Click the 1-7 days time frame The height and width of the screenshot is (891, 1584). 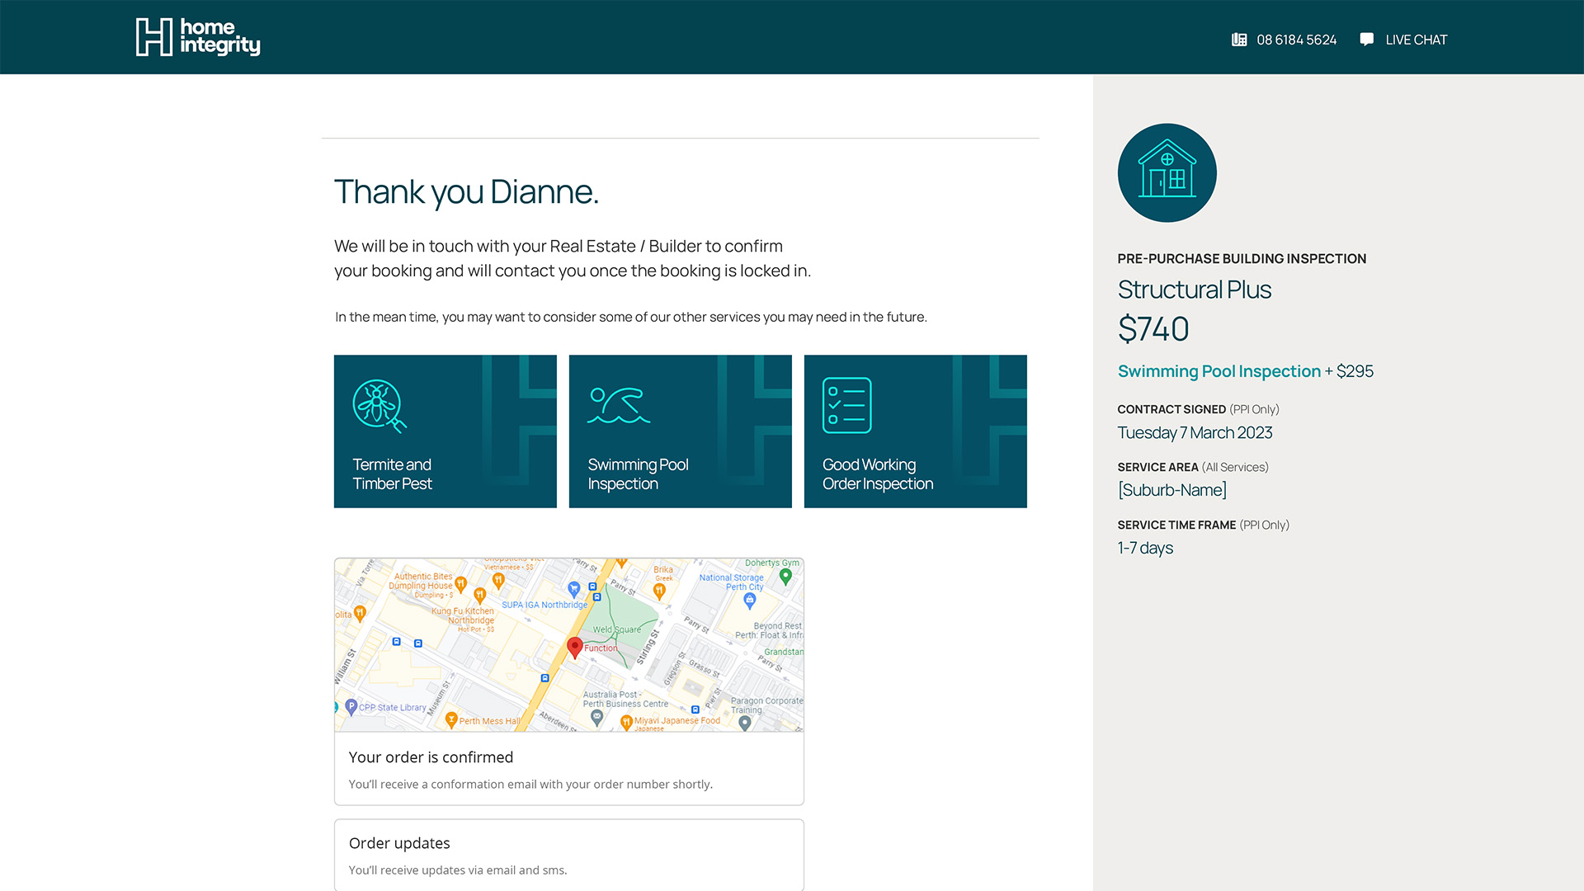click(x=1145, y=548)
